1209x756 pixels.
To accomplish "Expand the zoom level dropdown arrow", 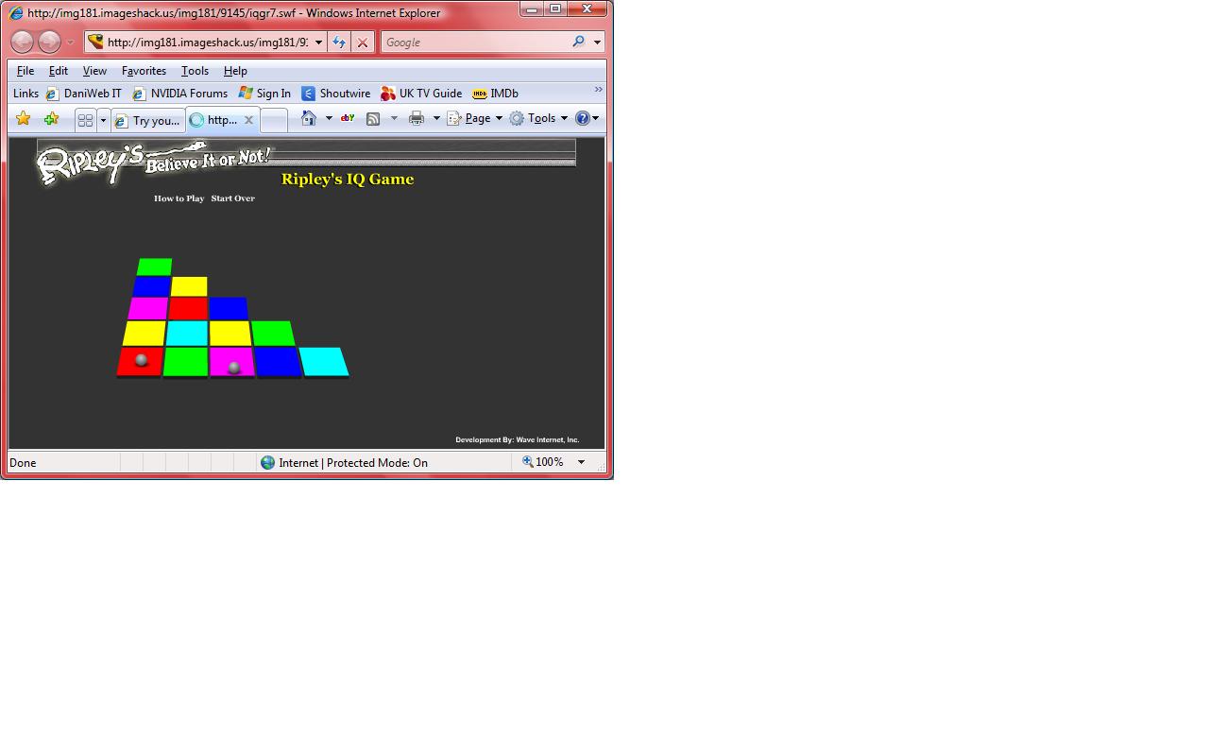I will click(x=581, y=462).
